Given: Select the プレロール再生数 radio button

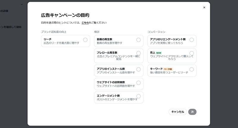Looking at the screenshot, I should pyautogui.click(x=138, y=53).
